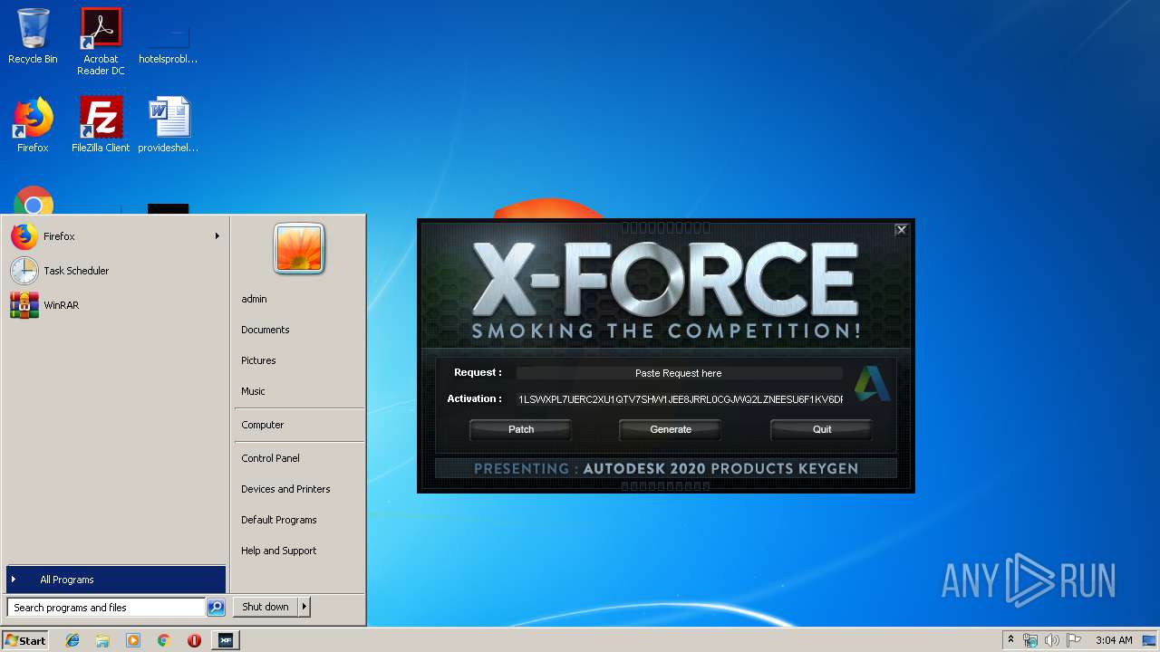Show All Programs list
This screenshot has width=1160, height=652.
pyautogui.click(x=115, y=580)
